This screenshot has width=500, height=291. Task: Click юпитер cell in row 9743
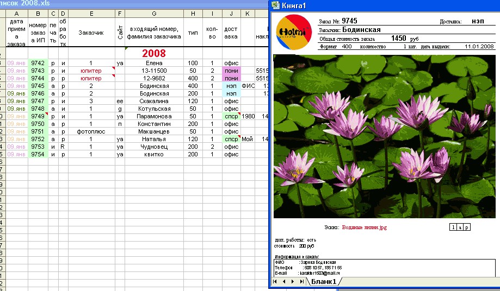click(91, 71)
